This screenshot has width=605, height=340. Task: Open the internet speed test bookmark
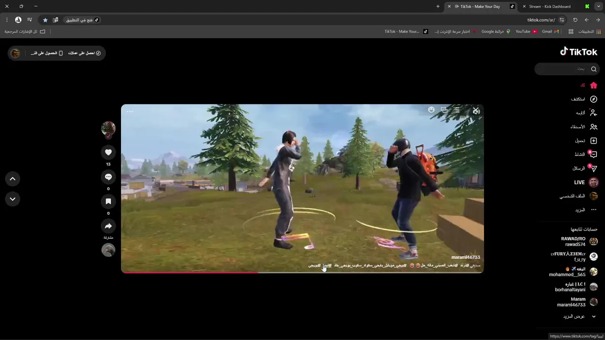[x=455, y=32]
